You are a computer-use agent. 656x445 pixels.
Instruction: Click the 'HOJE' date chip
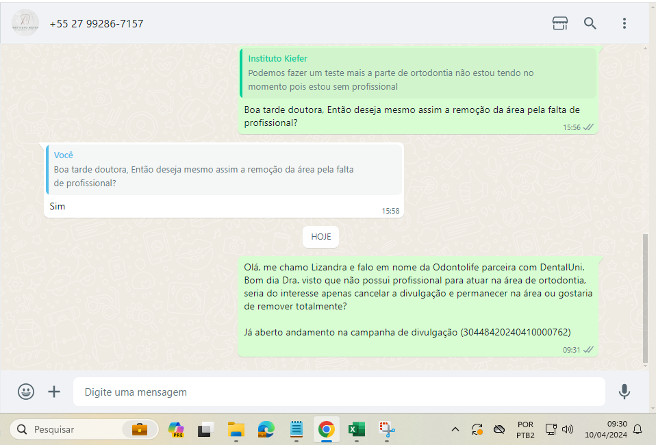[321, 237]
